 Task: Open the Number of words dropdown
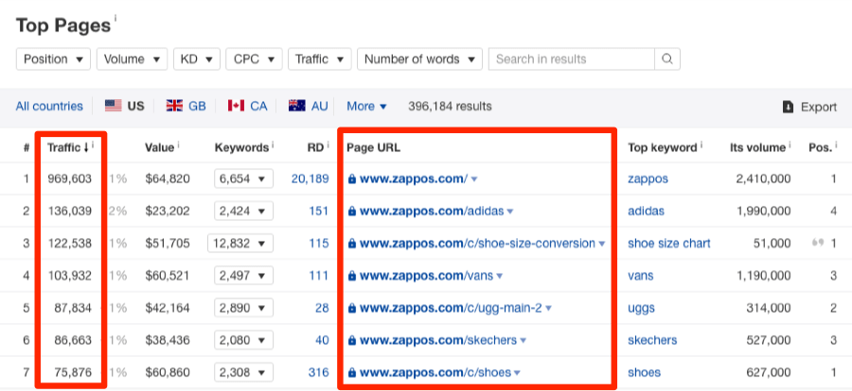[419, 59]
